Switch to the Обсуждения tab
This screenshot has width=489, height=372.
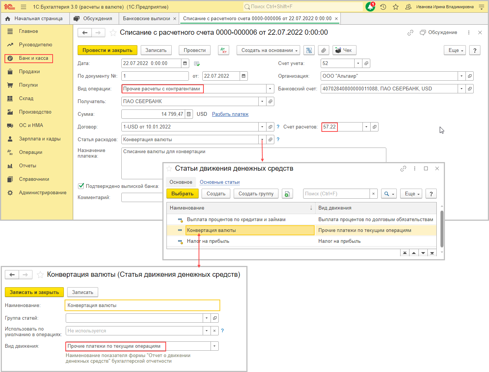[x=93, y=19]
